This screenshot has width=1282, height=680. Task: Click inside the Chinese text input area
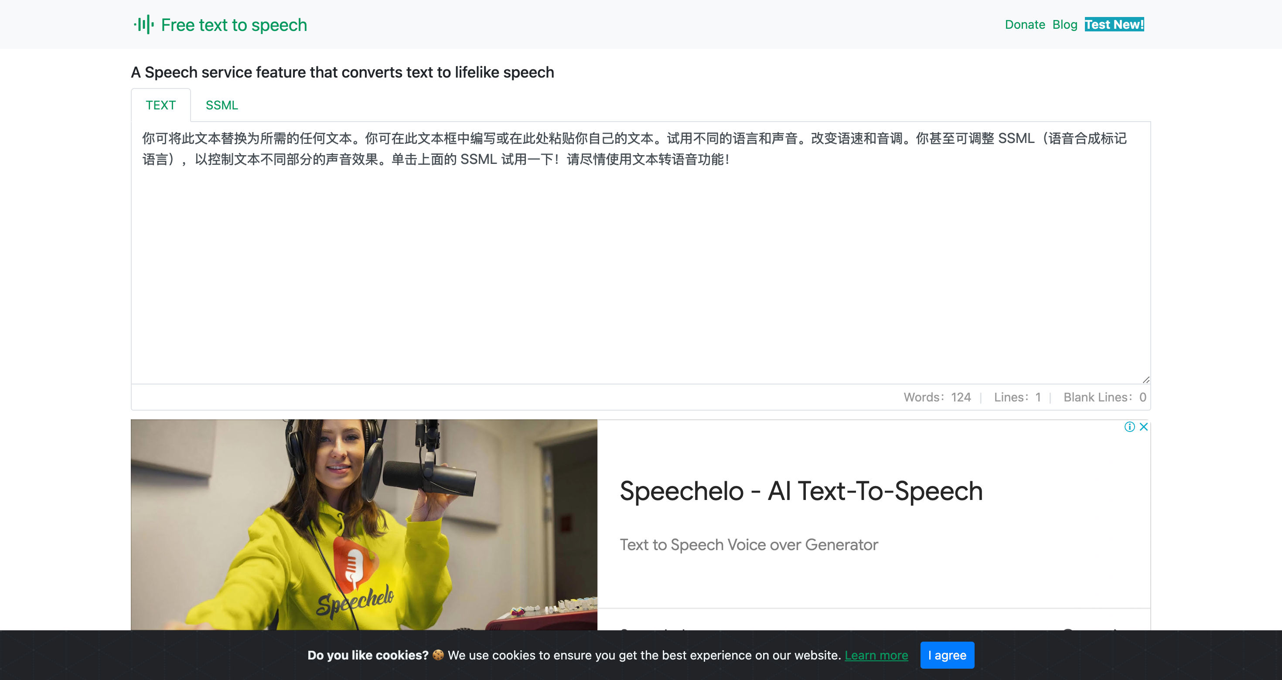point(641,252)
